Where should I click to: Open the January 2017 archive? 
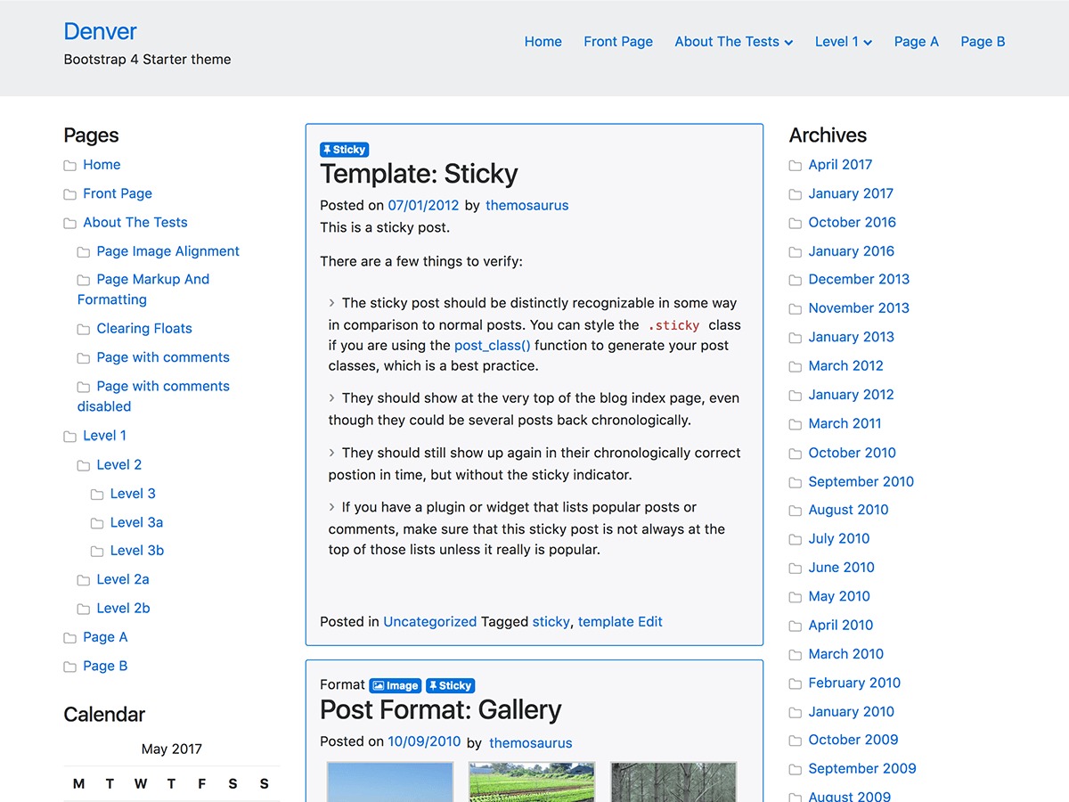pos(851,193)
